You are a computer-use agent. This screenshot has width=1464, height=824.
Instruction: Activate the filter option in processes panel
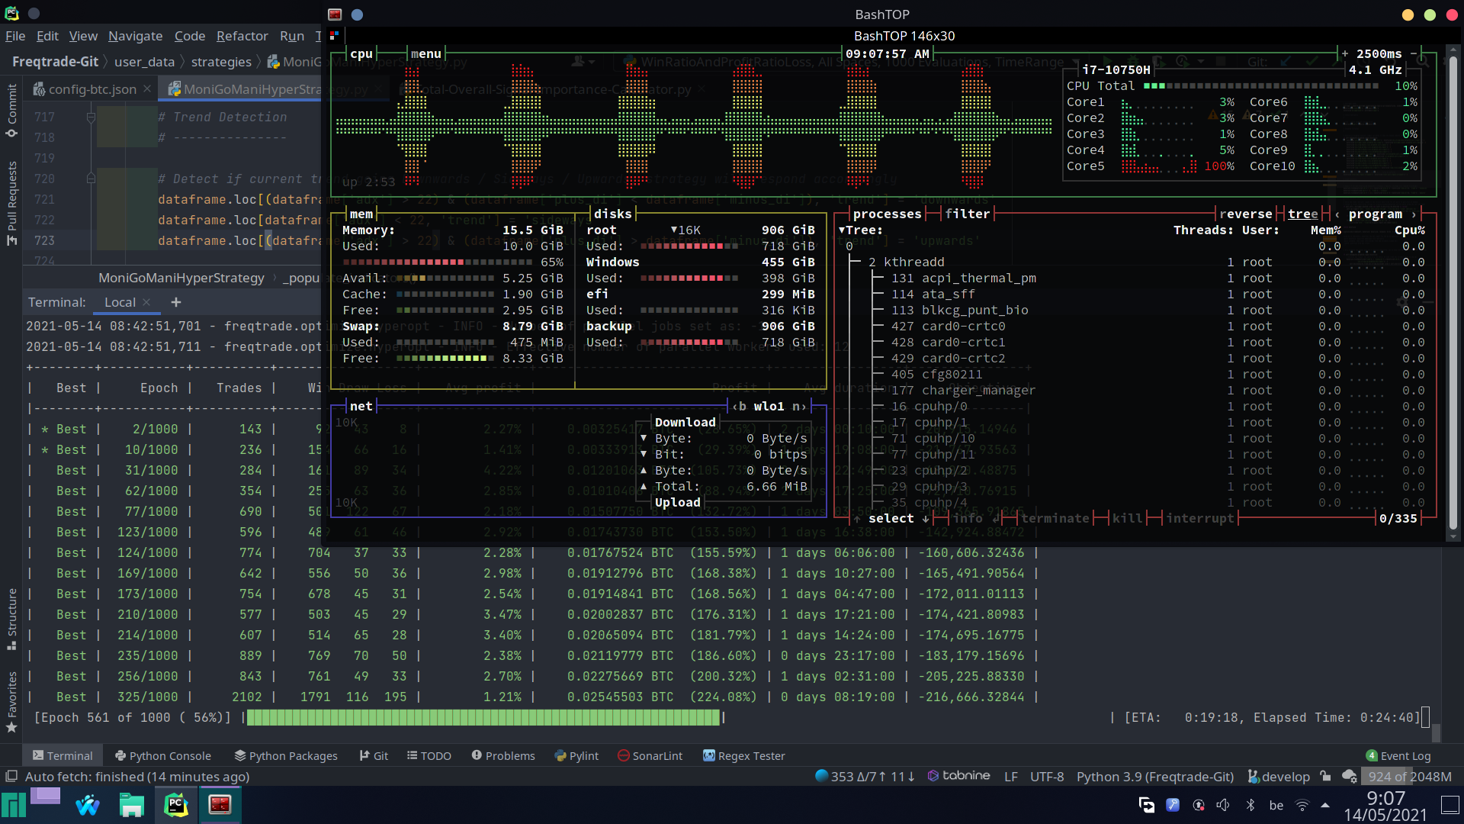tap(968, 214)
